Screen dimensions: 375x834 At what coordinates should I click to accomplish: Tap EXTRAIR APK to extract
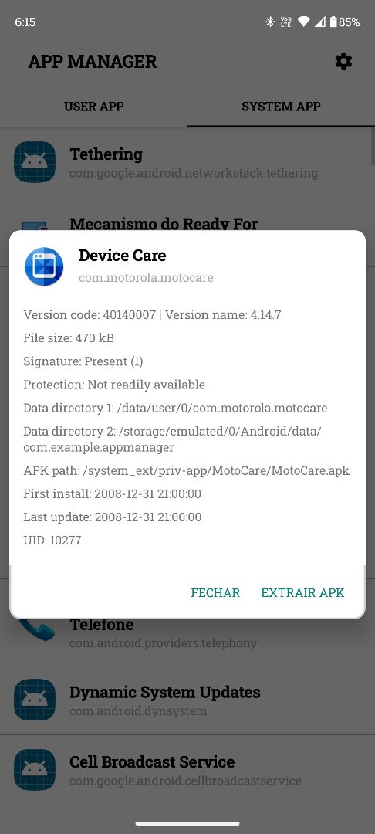coord(302,592)
